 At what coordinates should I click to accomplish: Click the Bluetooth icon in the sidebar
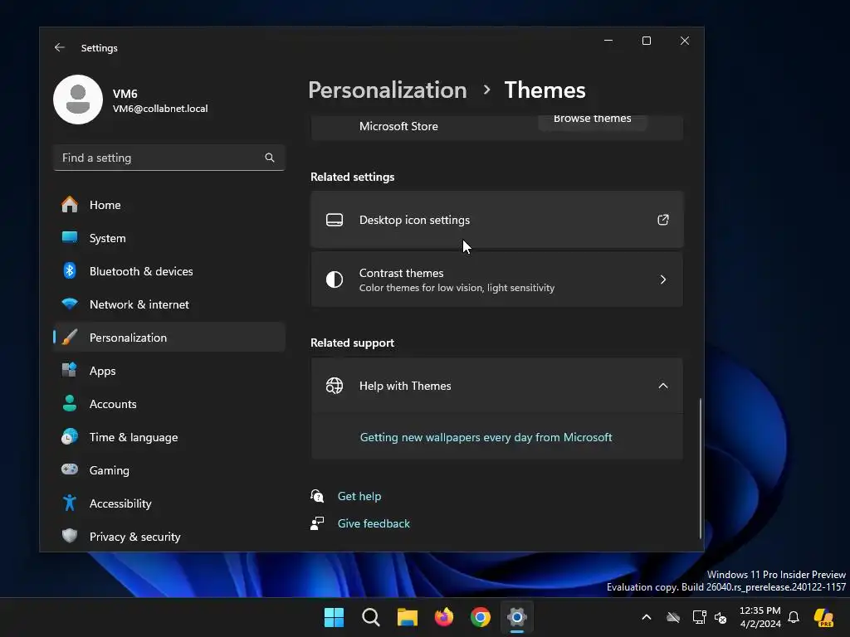coord(70,271)
